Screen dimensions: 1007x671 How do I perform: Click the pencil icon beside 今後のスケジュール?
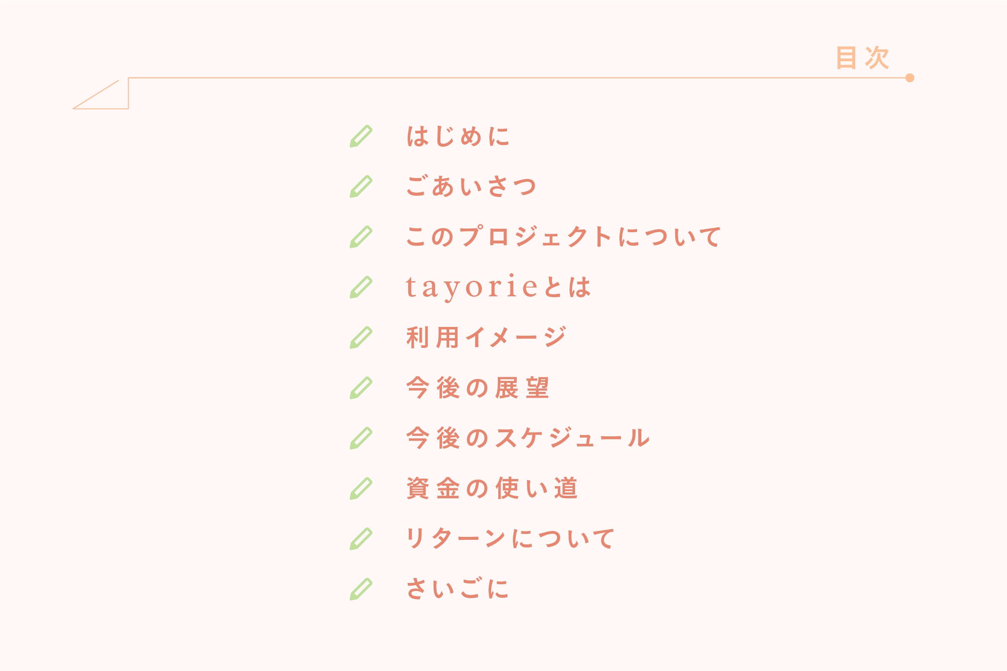coord(361,438)
